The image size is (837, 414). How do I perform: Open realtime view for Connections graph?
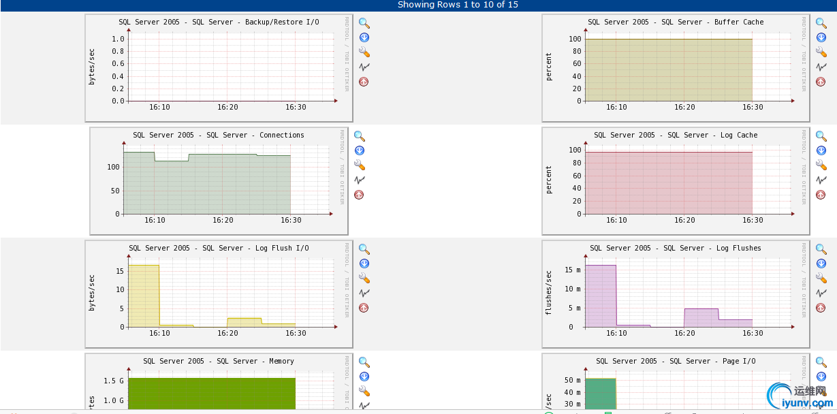pos(360,180)
